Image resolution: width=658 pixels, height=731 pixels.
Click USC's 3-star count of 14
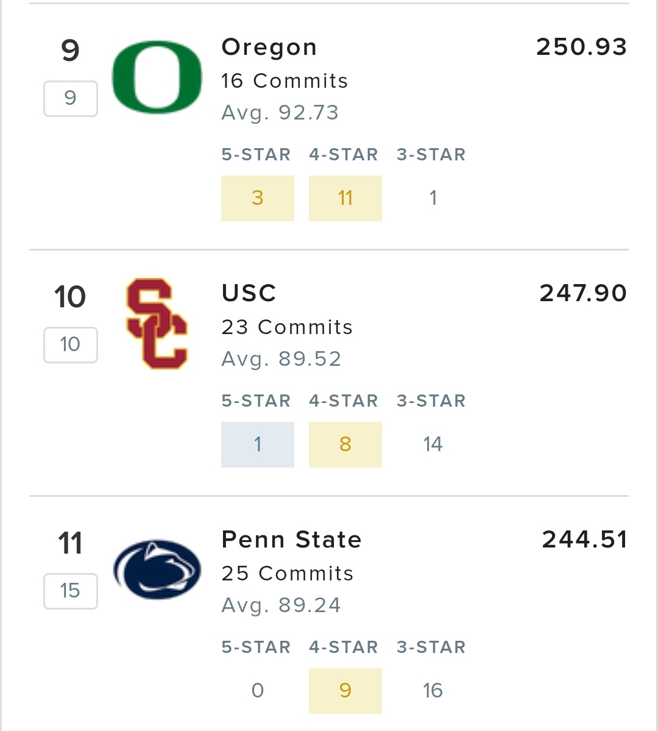pyautogui.click(x=433, y=444)
